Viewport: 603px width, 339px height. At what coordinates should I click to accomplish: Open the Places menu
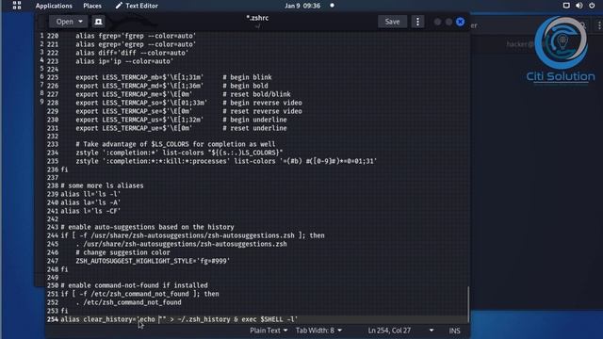tap(92, 6)
